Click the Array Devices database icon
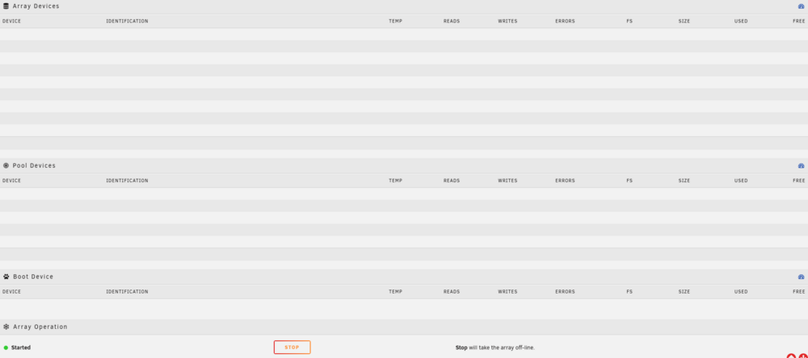This screenshot has height=358, width=808. [6, 6]
